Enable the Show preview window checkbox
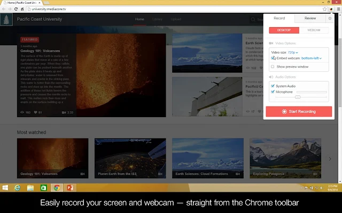 [x=273, y=67]
